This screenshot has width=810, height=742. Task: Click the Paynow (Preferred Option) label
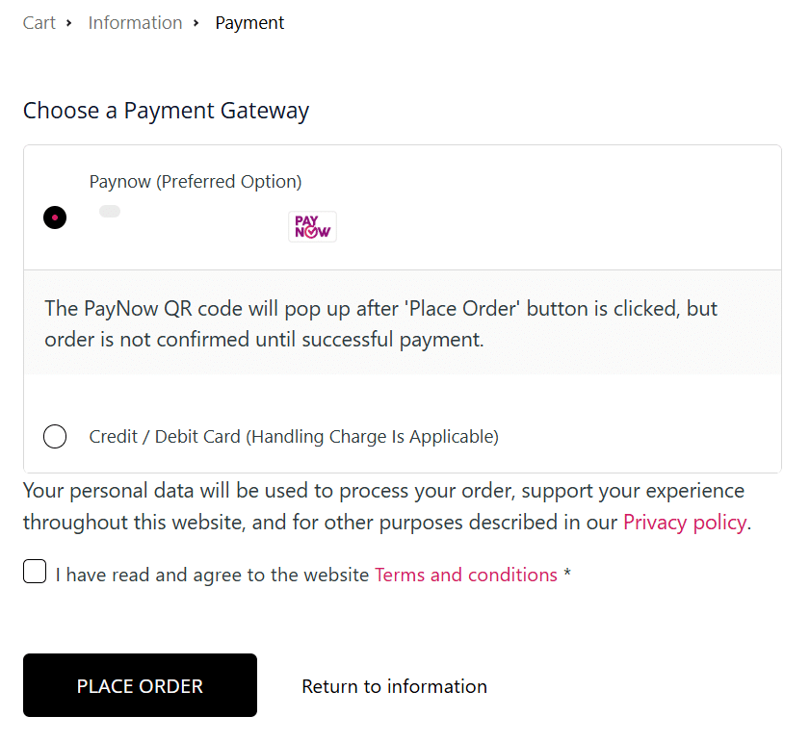(196, 182)
